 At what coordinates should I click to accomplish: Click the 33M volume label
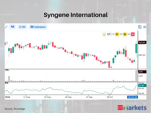click(142, 72)
